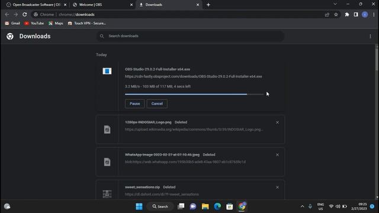Viewport: 379px width, 213px height.
Task: Remove the INDOSIAR Logo entry from list
Action: [x=277, y=122]
